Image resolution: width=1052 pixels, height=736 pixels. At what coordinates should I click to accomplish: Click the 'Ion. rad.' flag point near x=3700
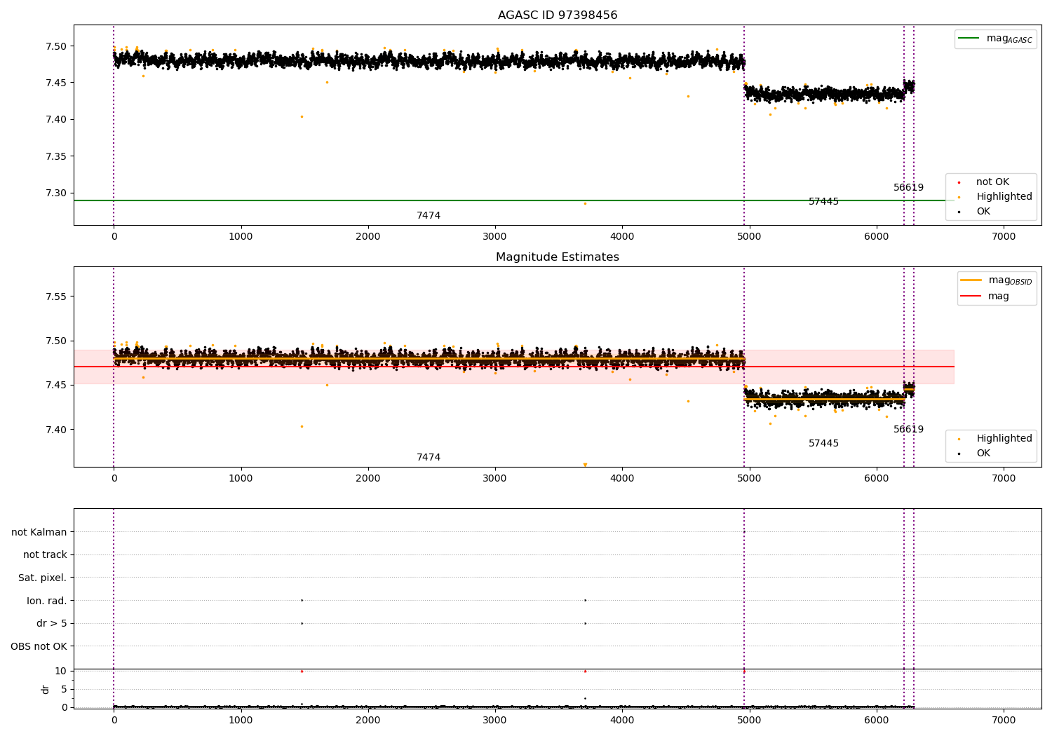[x=585, y=600]
